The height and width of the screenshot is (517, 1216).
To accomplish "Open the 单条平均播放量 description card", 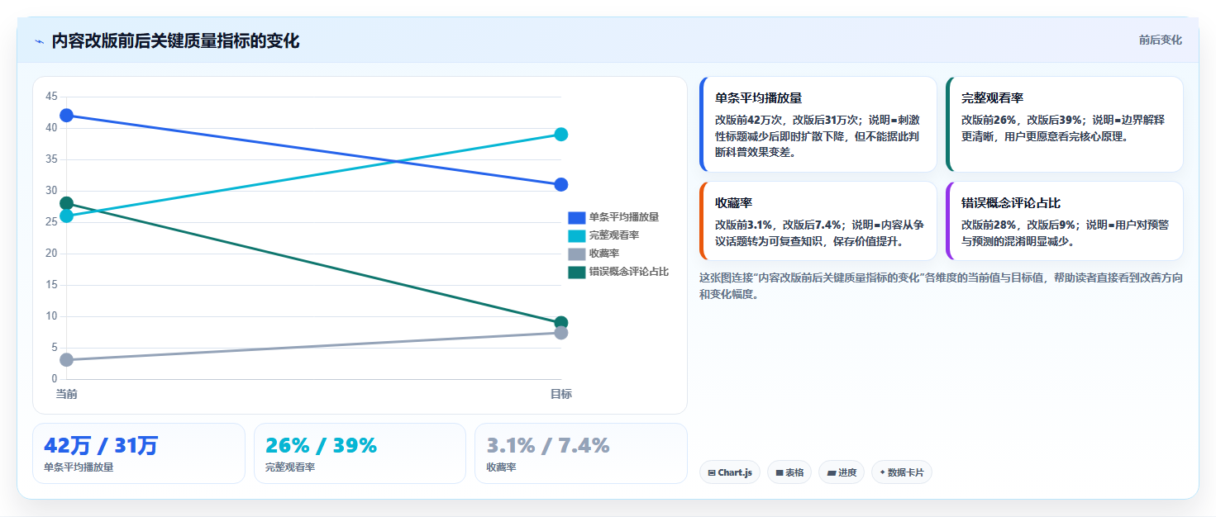I will [818, 124].
